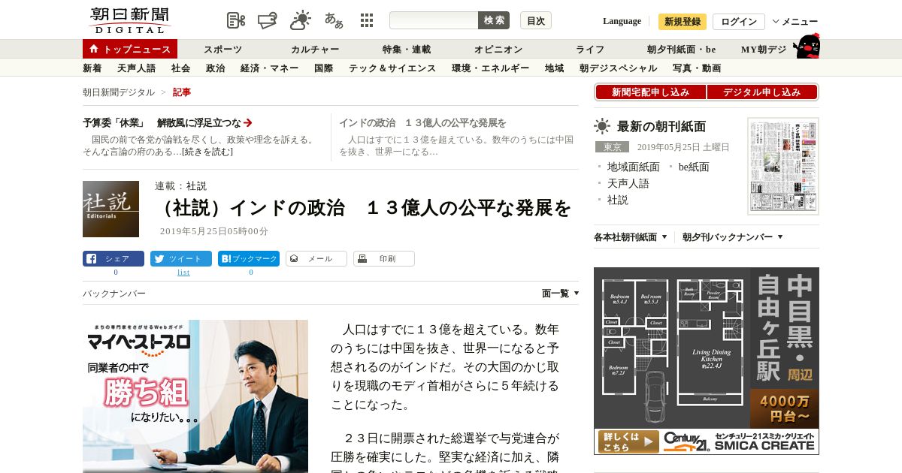Image resolution: width=902 pixels, height=473 pixels.
Task: Select the トップニュース tab
Action: 130,49
